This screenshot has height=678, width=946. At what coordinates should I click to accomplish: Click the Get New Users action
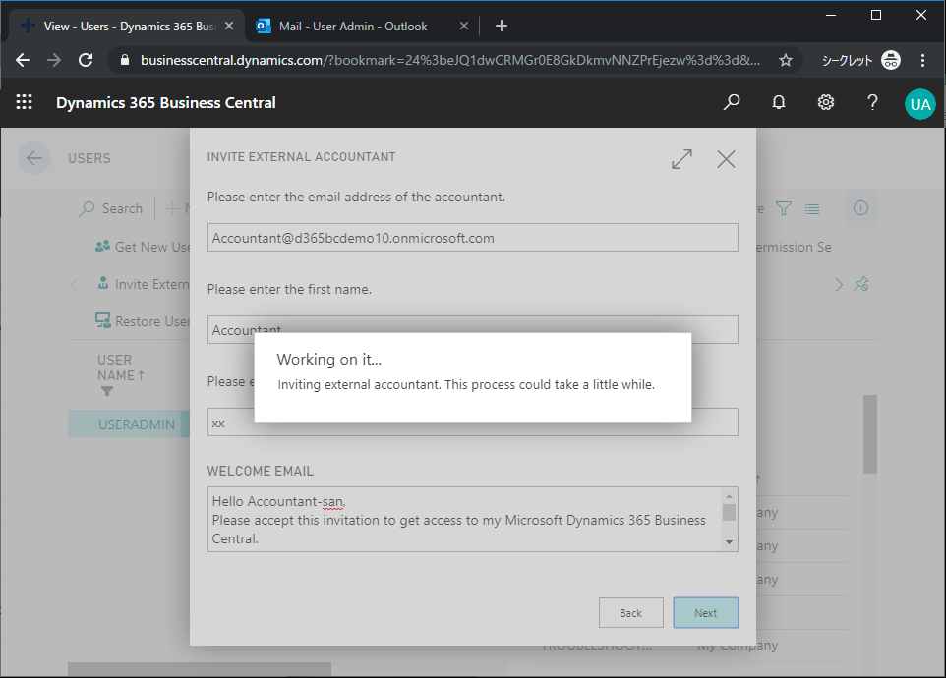coord(144,247)
